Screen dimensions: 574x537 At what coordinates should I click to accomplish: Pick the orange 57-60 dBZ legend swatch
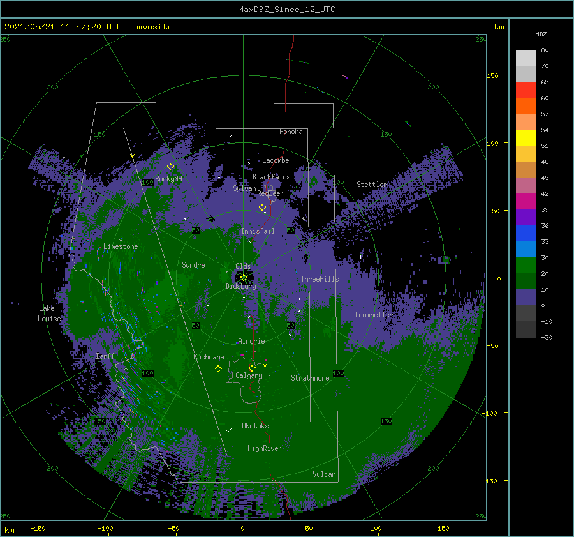pos(526,105)
